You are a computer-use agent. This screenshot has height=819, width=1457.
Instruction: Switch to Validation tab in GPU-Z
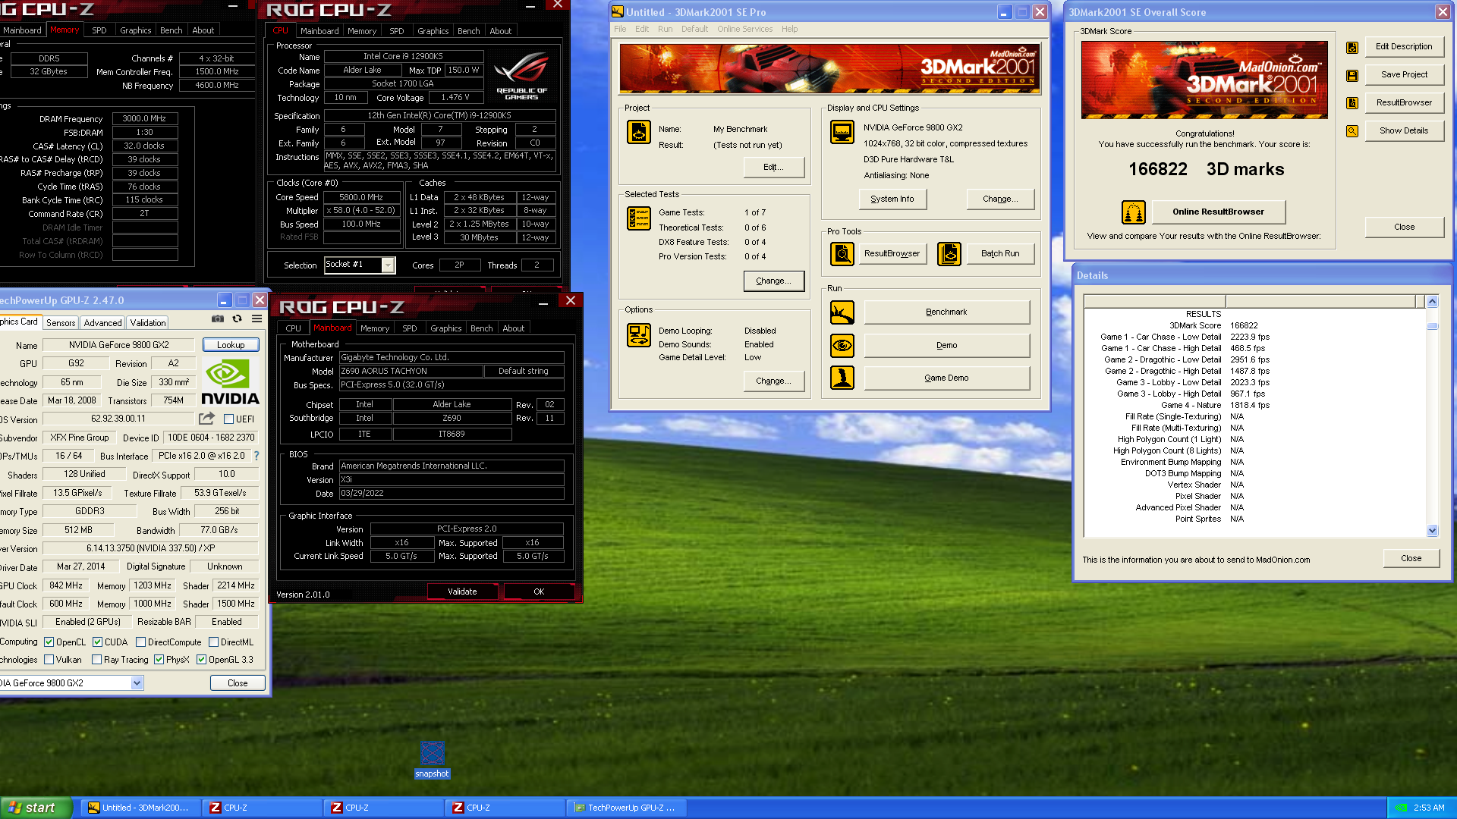[147, 322]
